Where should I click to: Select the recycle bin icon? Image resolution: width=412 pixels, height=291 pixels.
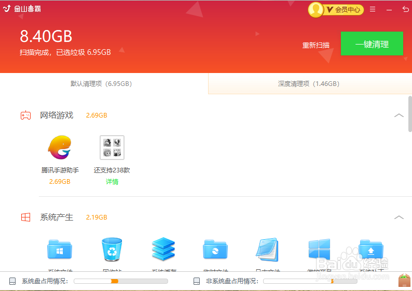(x=112, y=249)
